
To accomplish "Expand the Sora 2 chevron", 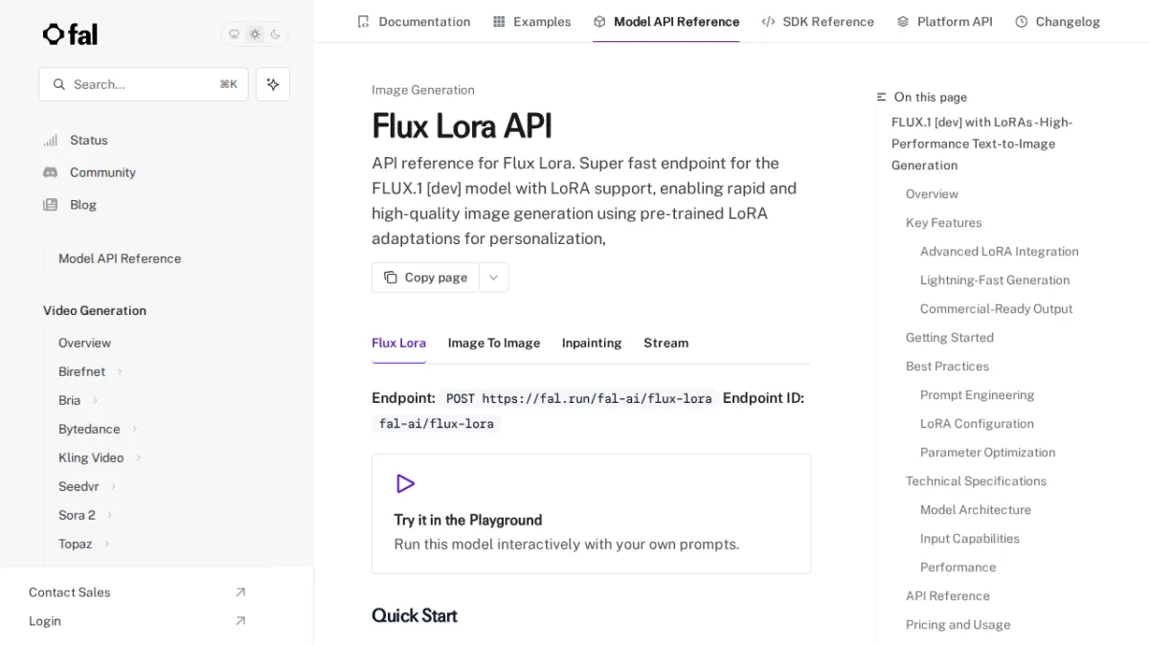I will 109,515.
